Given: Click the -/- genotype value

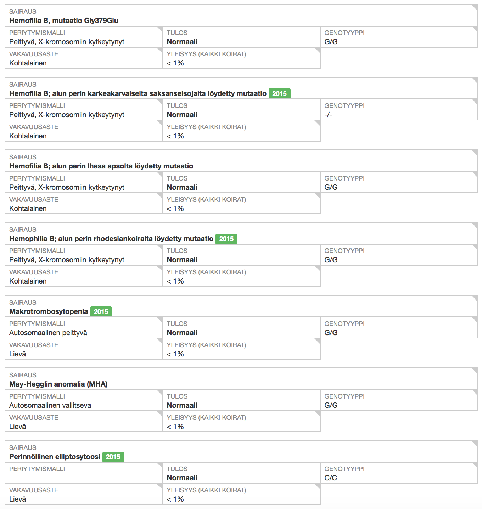Looking at the screenshot, I should [329, 115].
